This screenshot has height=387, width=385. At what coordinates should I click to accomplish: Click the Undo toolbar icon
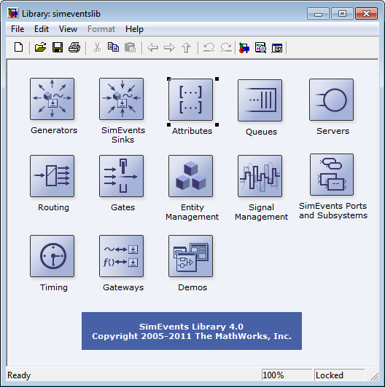tap(209, 47)
